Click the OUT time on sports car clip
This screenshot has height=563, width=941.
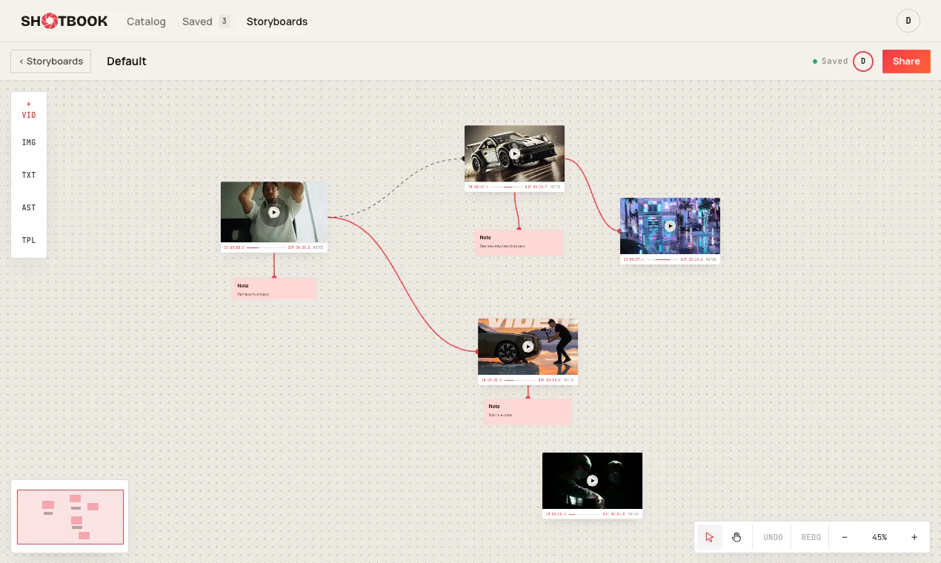pyautogui.click(x=536, y=187)
